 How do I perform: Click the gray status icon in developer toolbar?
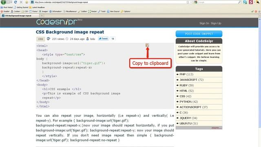(259, 11)
